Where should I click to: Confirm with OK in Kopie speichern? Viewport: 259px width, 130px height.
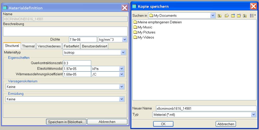click(x=163, y=124)
